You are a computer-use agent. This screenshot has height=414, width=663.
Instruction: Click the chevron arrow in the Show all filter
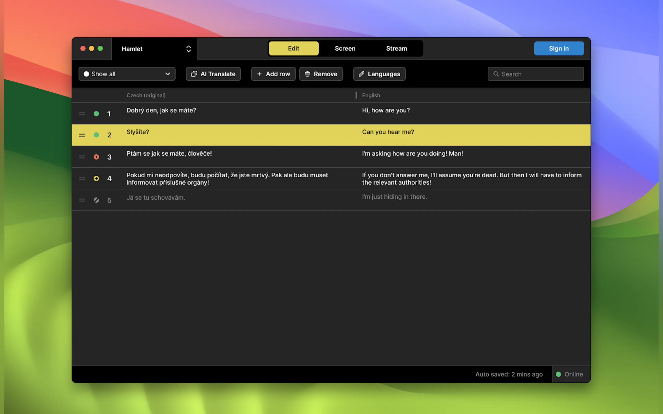point(168,74)
